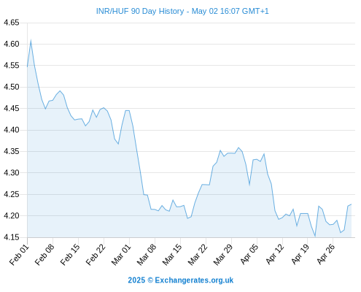
Task: Select the Mar 22 x-axis date label
Action: [198, 255]
